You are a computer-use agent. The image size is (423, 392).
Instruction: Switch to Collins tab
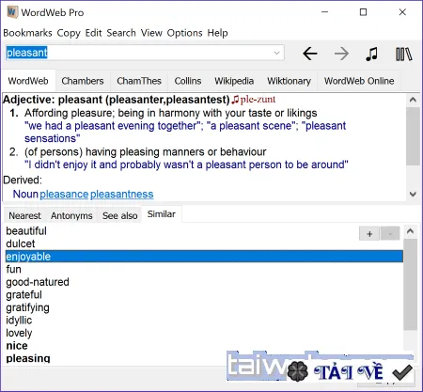188,81
